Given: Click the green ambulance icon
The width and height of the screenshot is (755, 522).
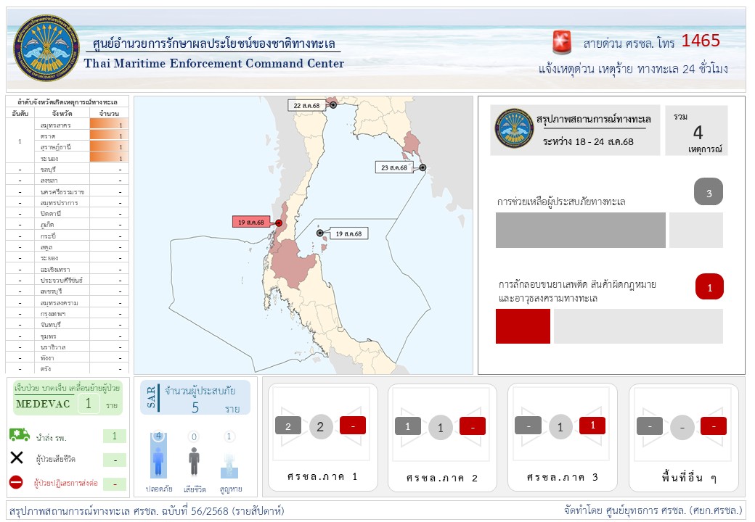Looking at the screenshot, I should (20, 435).
